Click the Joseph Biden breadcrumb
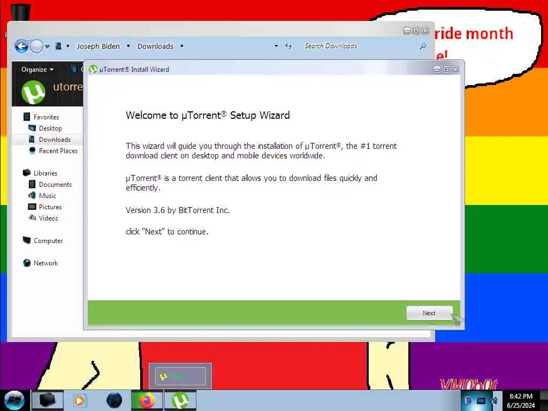The image size is (548, 411). click(x=98, y=46)
